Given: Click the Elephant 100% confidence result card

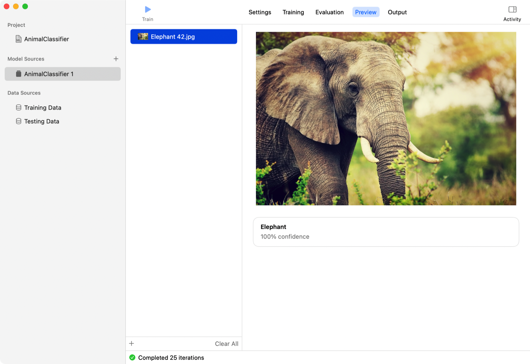Looking at the screenshot, I should tap(386, 232).
